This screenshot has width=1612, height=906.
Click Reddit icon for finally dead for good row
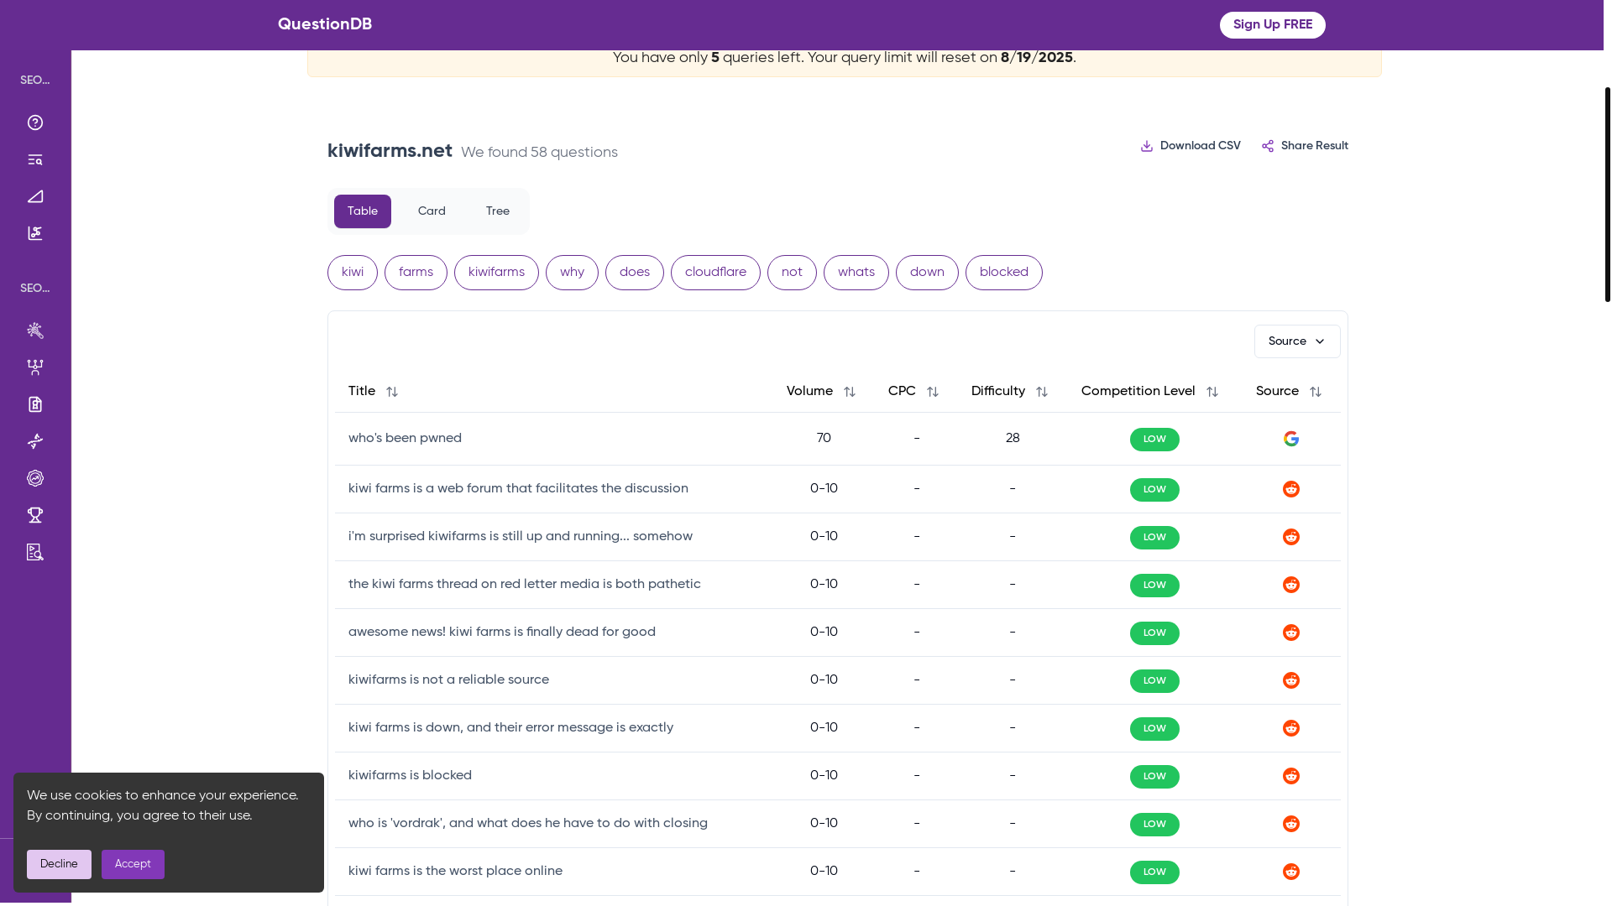(1291, 633)
